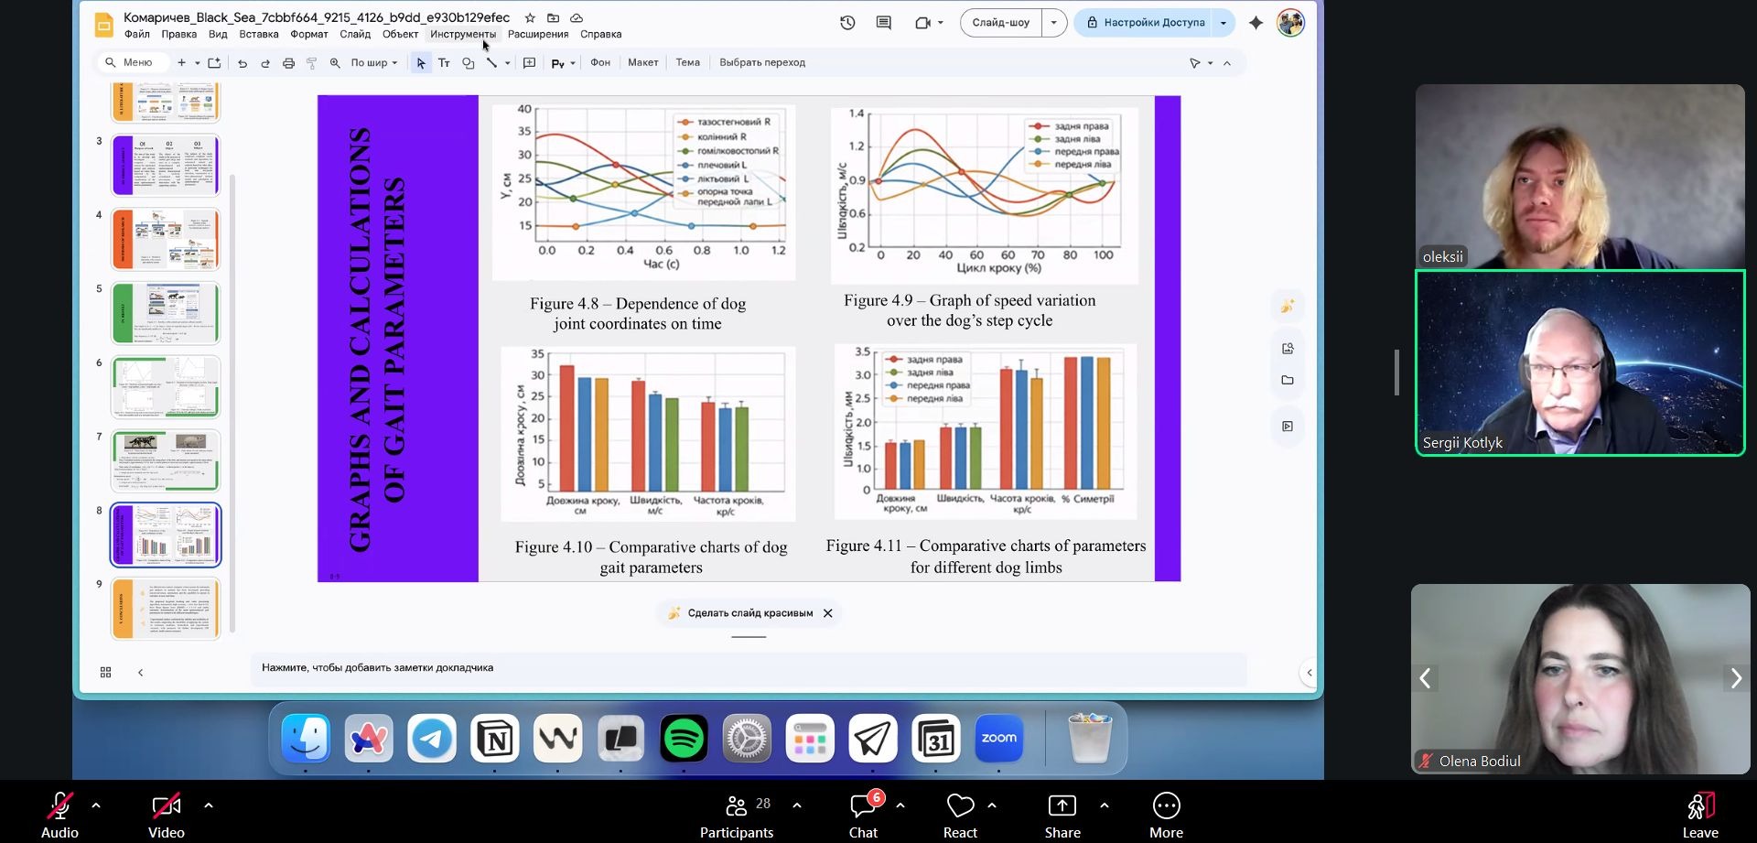Toggle grid view of slides
The width and height of the screenshot is (1757, 843).
pyautogui.click(x=105, y=673)
